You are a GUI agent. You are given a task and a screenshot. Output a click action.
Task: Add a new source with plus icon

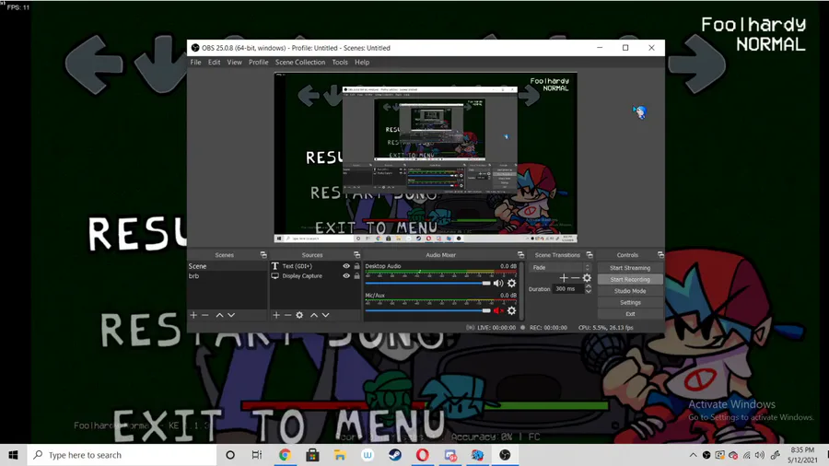point(276,315)
